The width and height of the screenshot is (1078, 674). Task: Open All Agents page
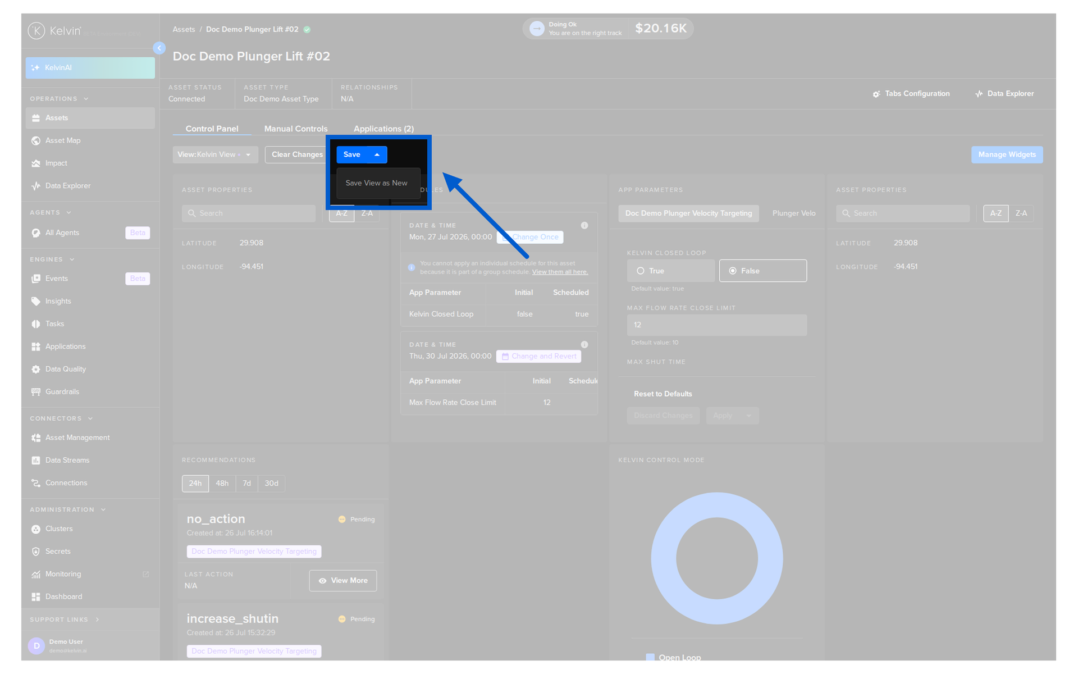90,233
